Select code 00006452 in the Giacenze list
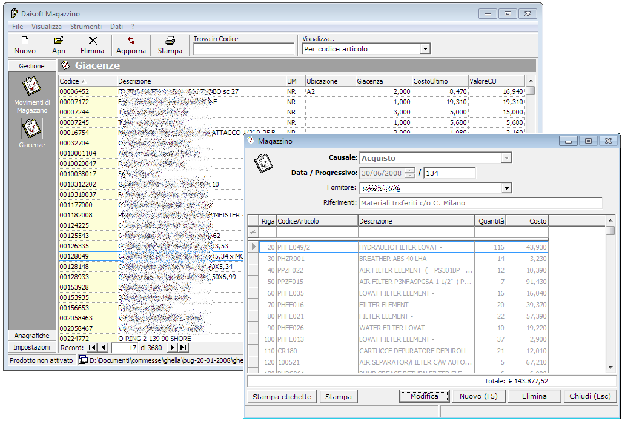622x421 pixels. pyautogui.click(x=88, y=91)
